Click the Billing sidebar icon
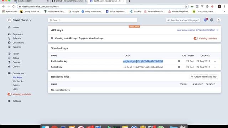This screenshot has width=228, height=128. coord(9,58)
